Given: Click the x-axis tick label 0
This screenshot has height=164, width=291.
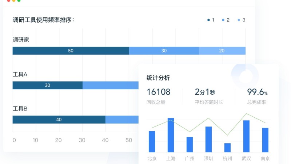Looking at the screenshot, I should [14, 140].
